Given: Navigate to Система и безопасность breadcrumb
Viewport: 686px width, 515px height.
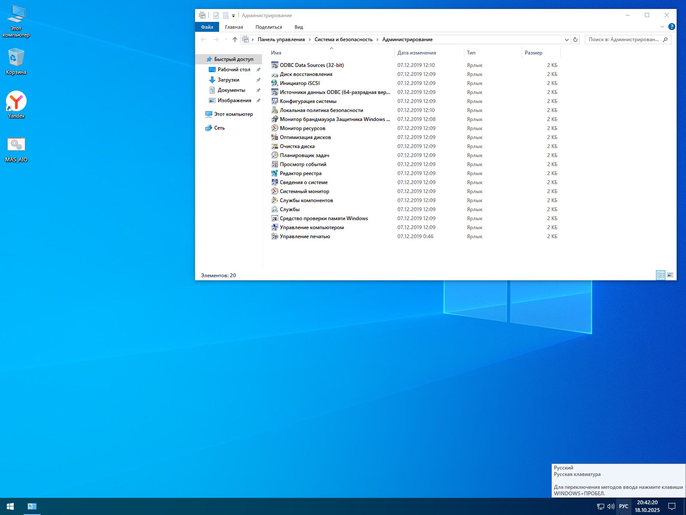Looking at the screenshot, I should (x=343, y=39).
